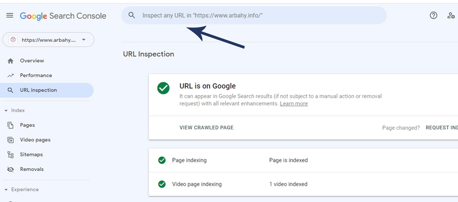Open the hamburger main menu
This screenshot has height=202, width=458.
click(x=10, y=15)
